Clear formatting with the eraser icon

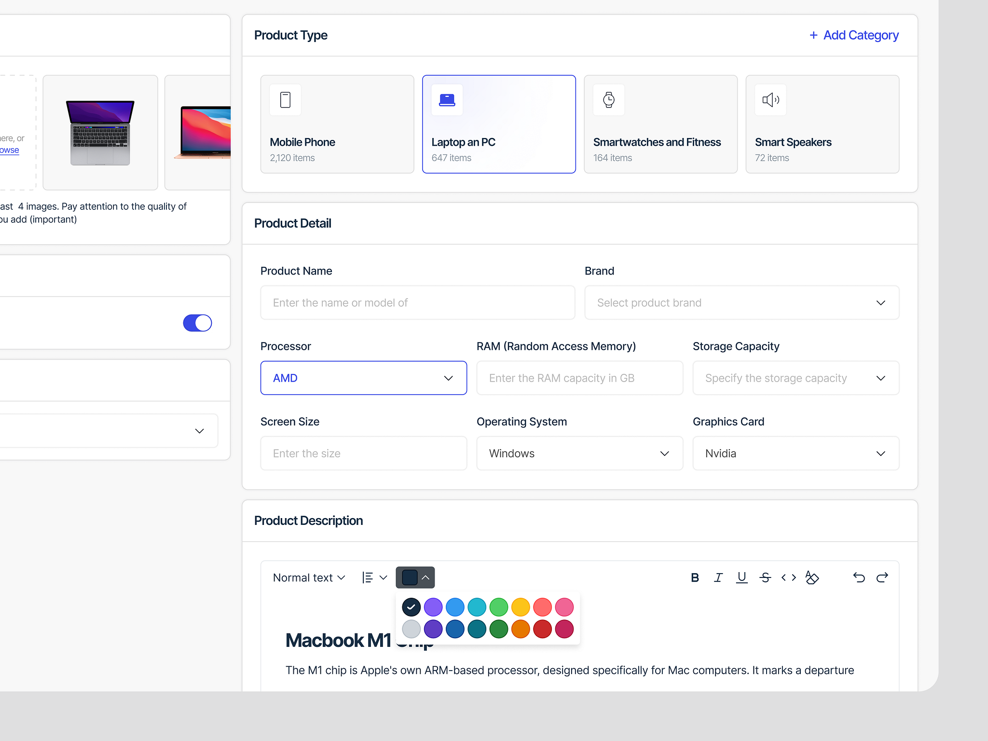pos(812,577)
